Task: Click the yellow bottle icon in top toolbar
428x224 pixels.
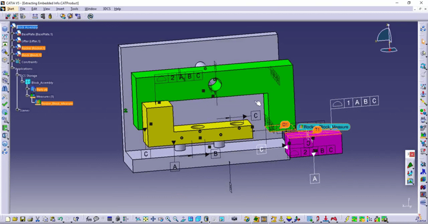Action: point(50,17)
